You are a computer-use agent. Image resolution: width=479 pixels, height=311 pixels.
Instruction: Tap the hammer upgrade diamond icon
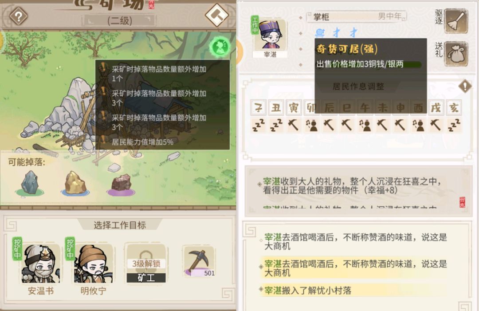(217, 15)
